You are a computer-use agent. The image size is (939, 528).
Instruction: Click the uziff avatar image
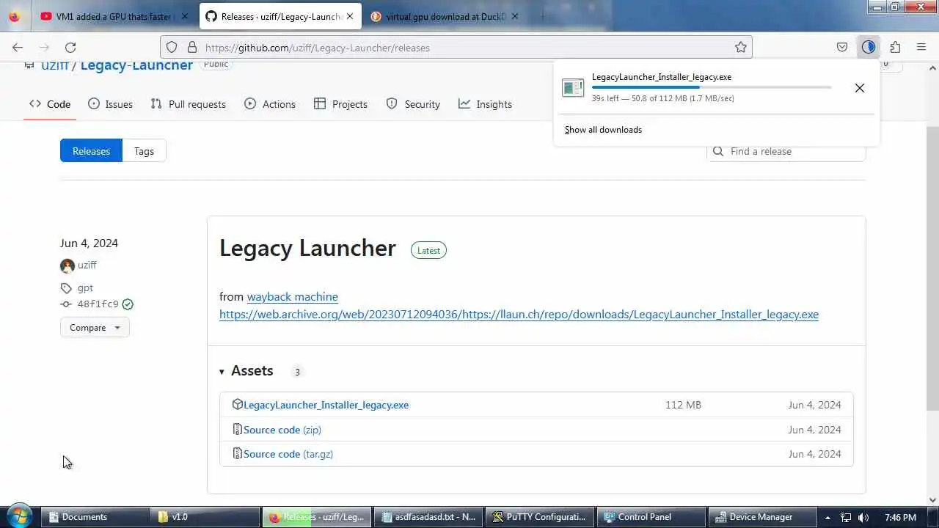click(x=67, y=265)
